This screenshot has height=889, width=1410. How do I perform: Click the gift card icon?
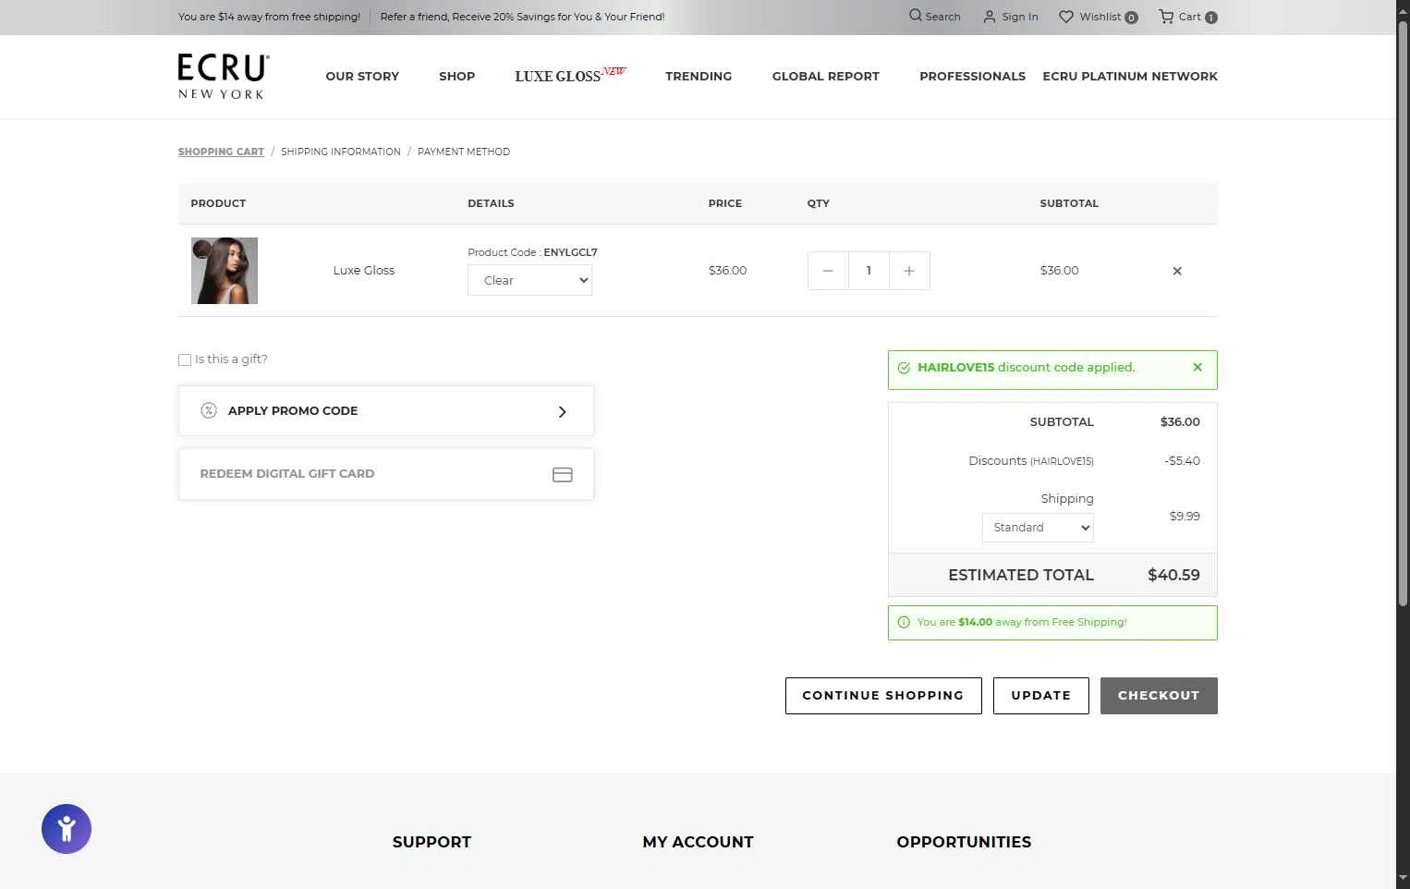tap(563, 474)
